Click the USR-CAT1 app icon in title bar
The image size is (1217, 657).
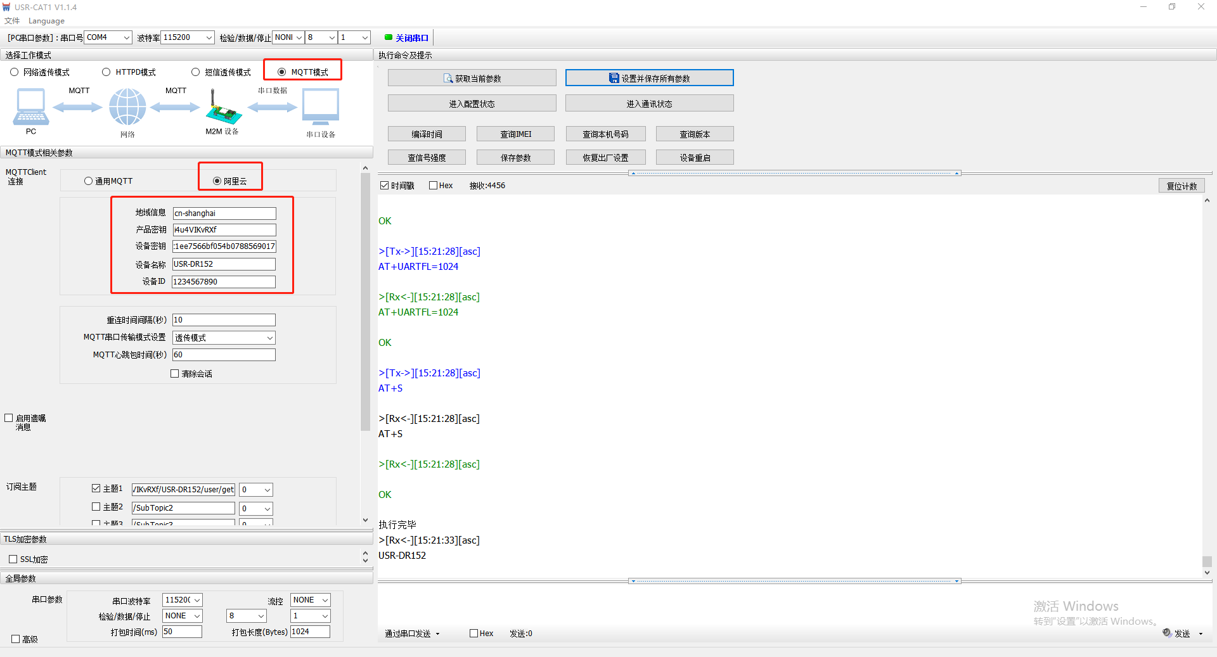(6, 7)
